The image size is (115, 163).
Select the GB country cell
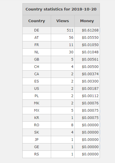(37, 59)
